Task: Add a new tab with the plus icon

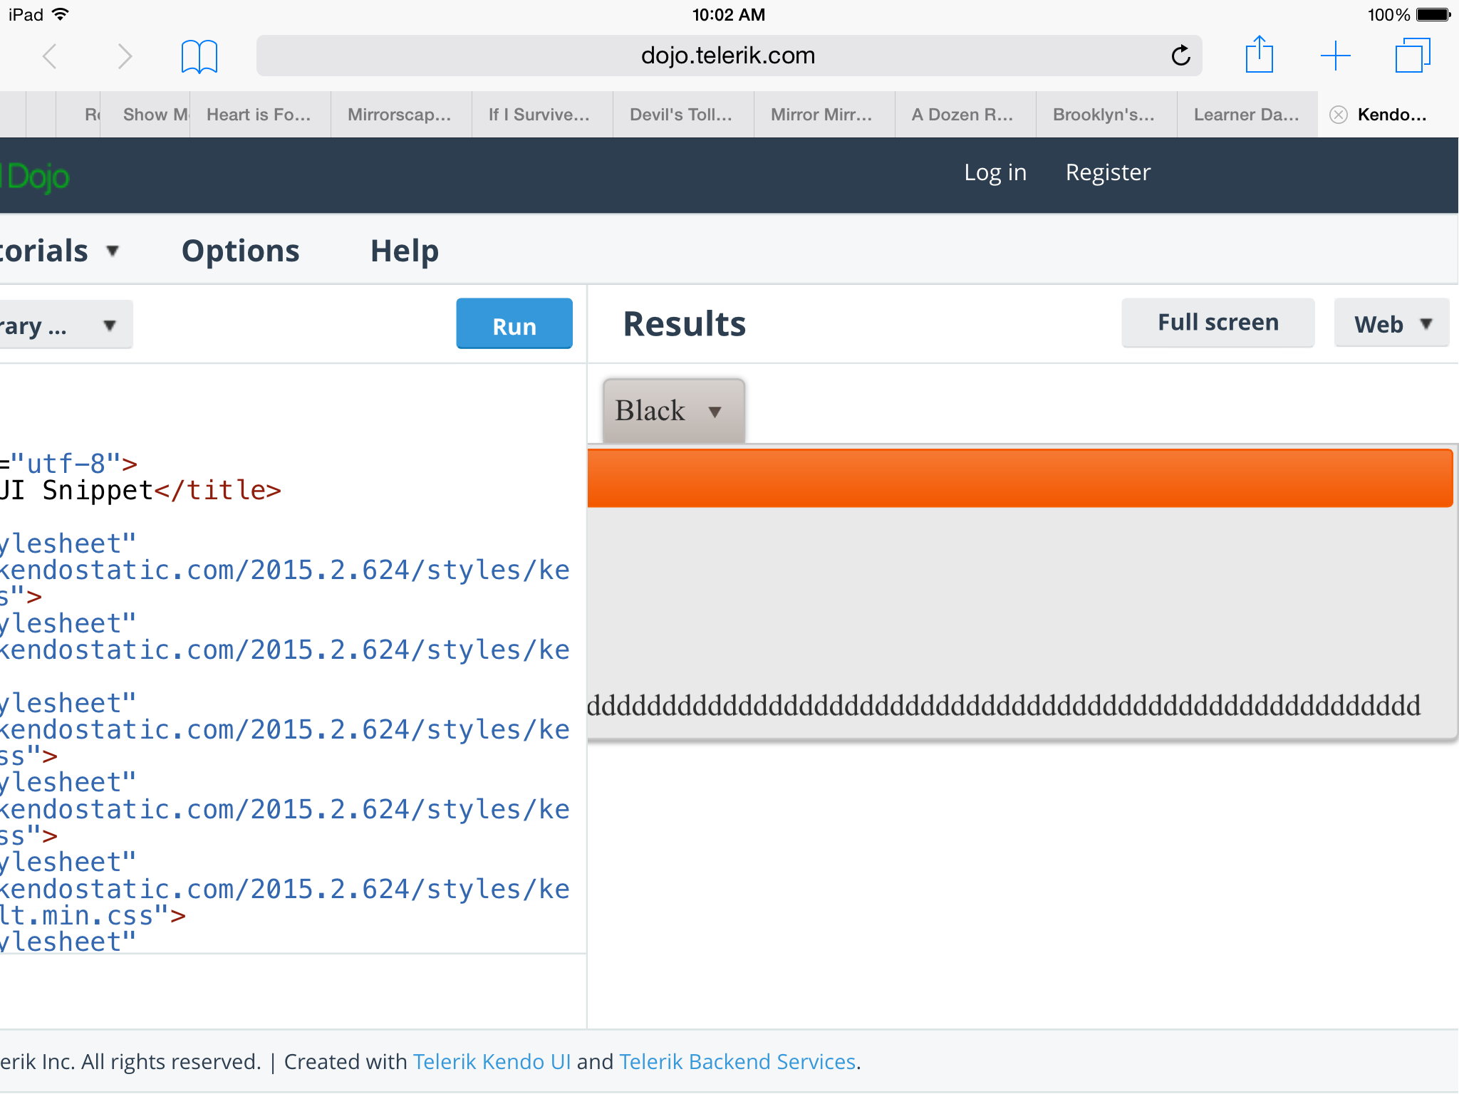Action: (1335, 56)
